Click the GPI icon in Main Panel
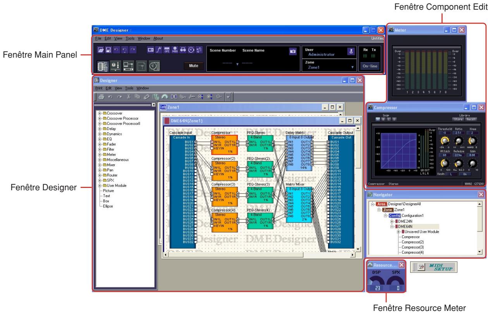The image size is (488, 314). 167,50
